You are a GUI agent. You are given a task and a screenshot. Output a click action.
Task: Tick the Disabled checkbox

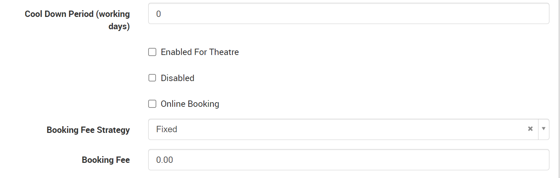click(152, 78)
